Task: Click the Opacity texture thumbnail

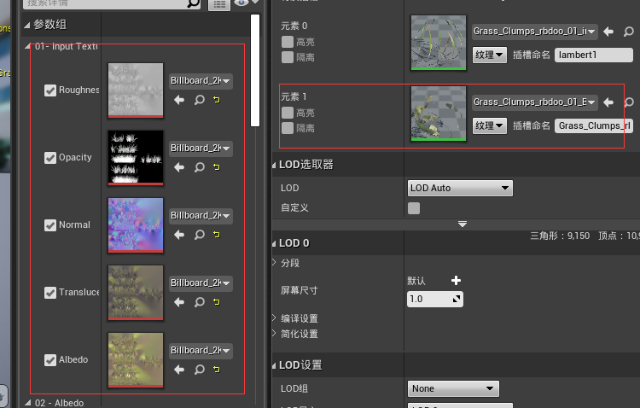Action: [136, 158]
